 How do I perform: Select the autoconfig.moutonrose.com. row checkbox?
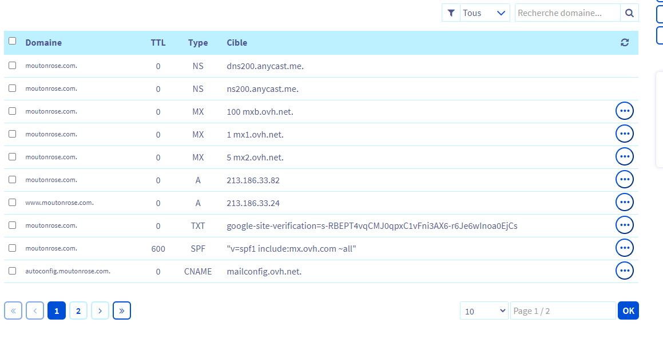pos(13,271)
